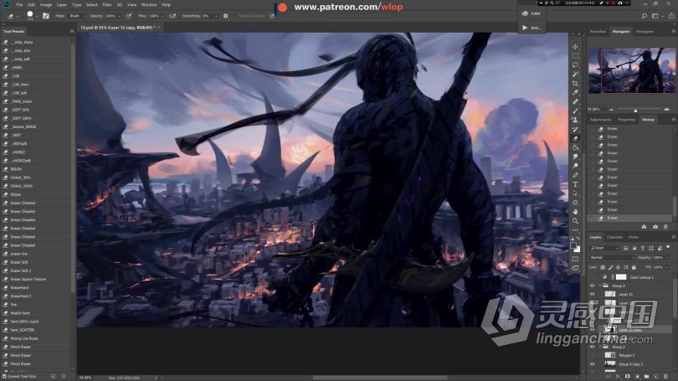Viewport: 678px width, 381px height.
Task: Toggle airbrush build-up button in options bar
Action: click(x=172, y=16)
